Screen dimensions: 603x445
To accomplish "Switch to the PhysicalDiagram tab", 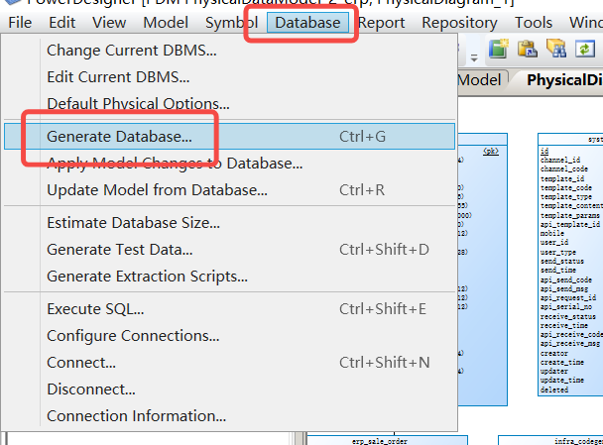I will point(558,80).
